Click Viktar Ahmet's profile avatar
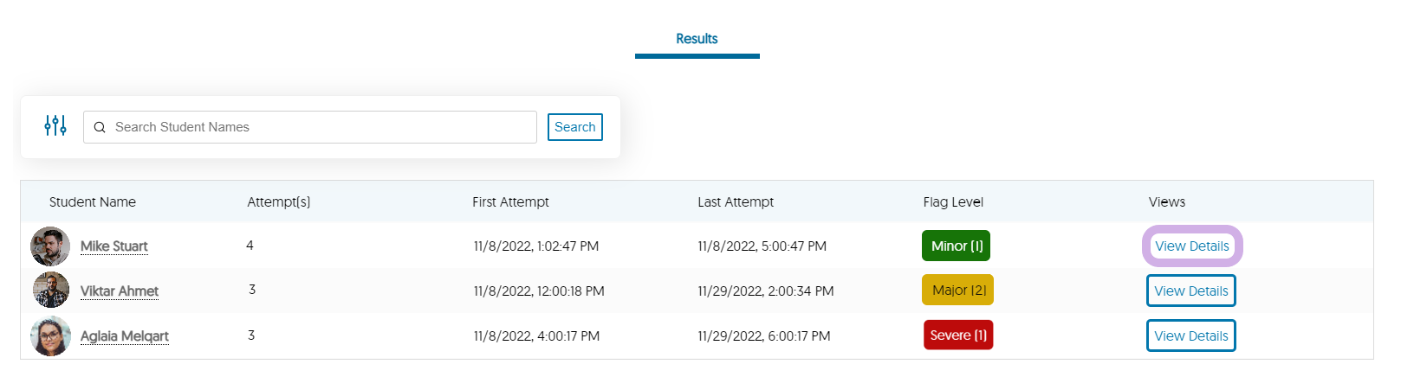Screen dimensions: 1401x377 pos(51,291)
